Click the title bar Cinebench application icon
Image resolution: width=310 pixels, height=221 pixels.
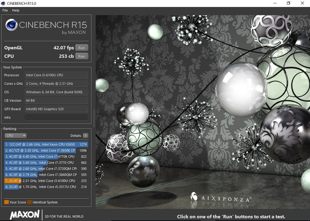[3, 3]
